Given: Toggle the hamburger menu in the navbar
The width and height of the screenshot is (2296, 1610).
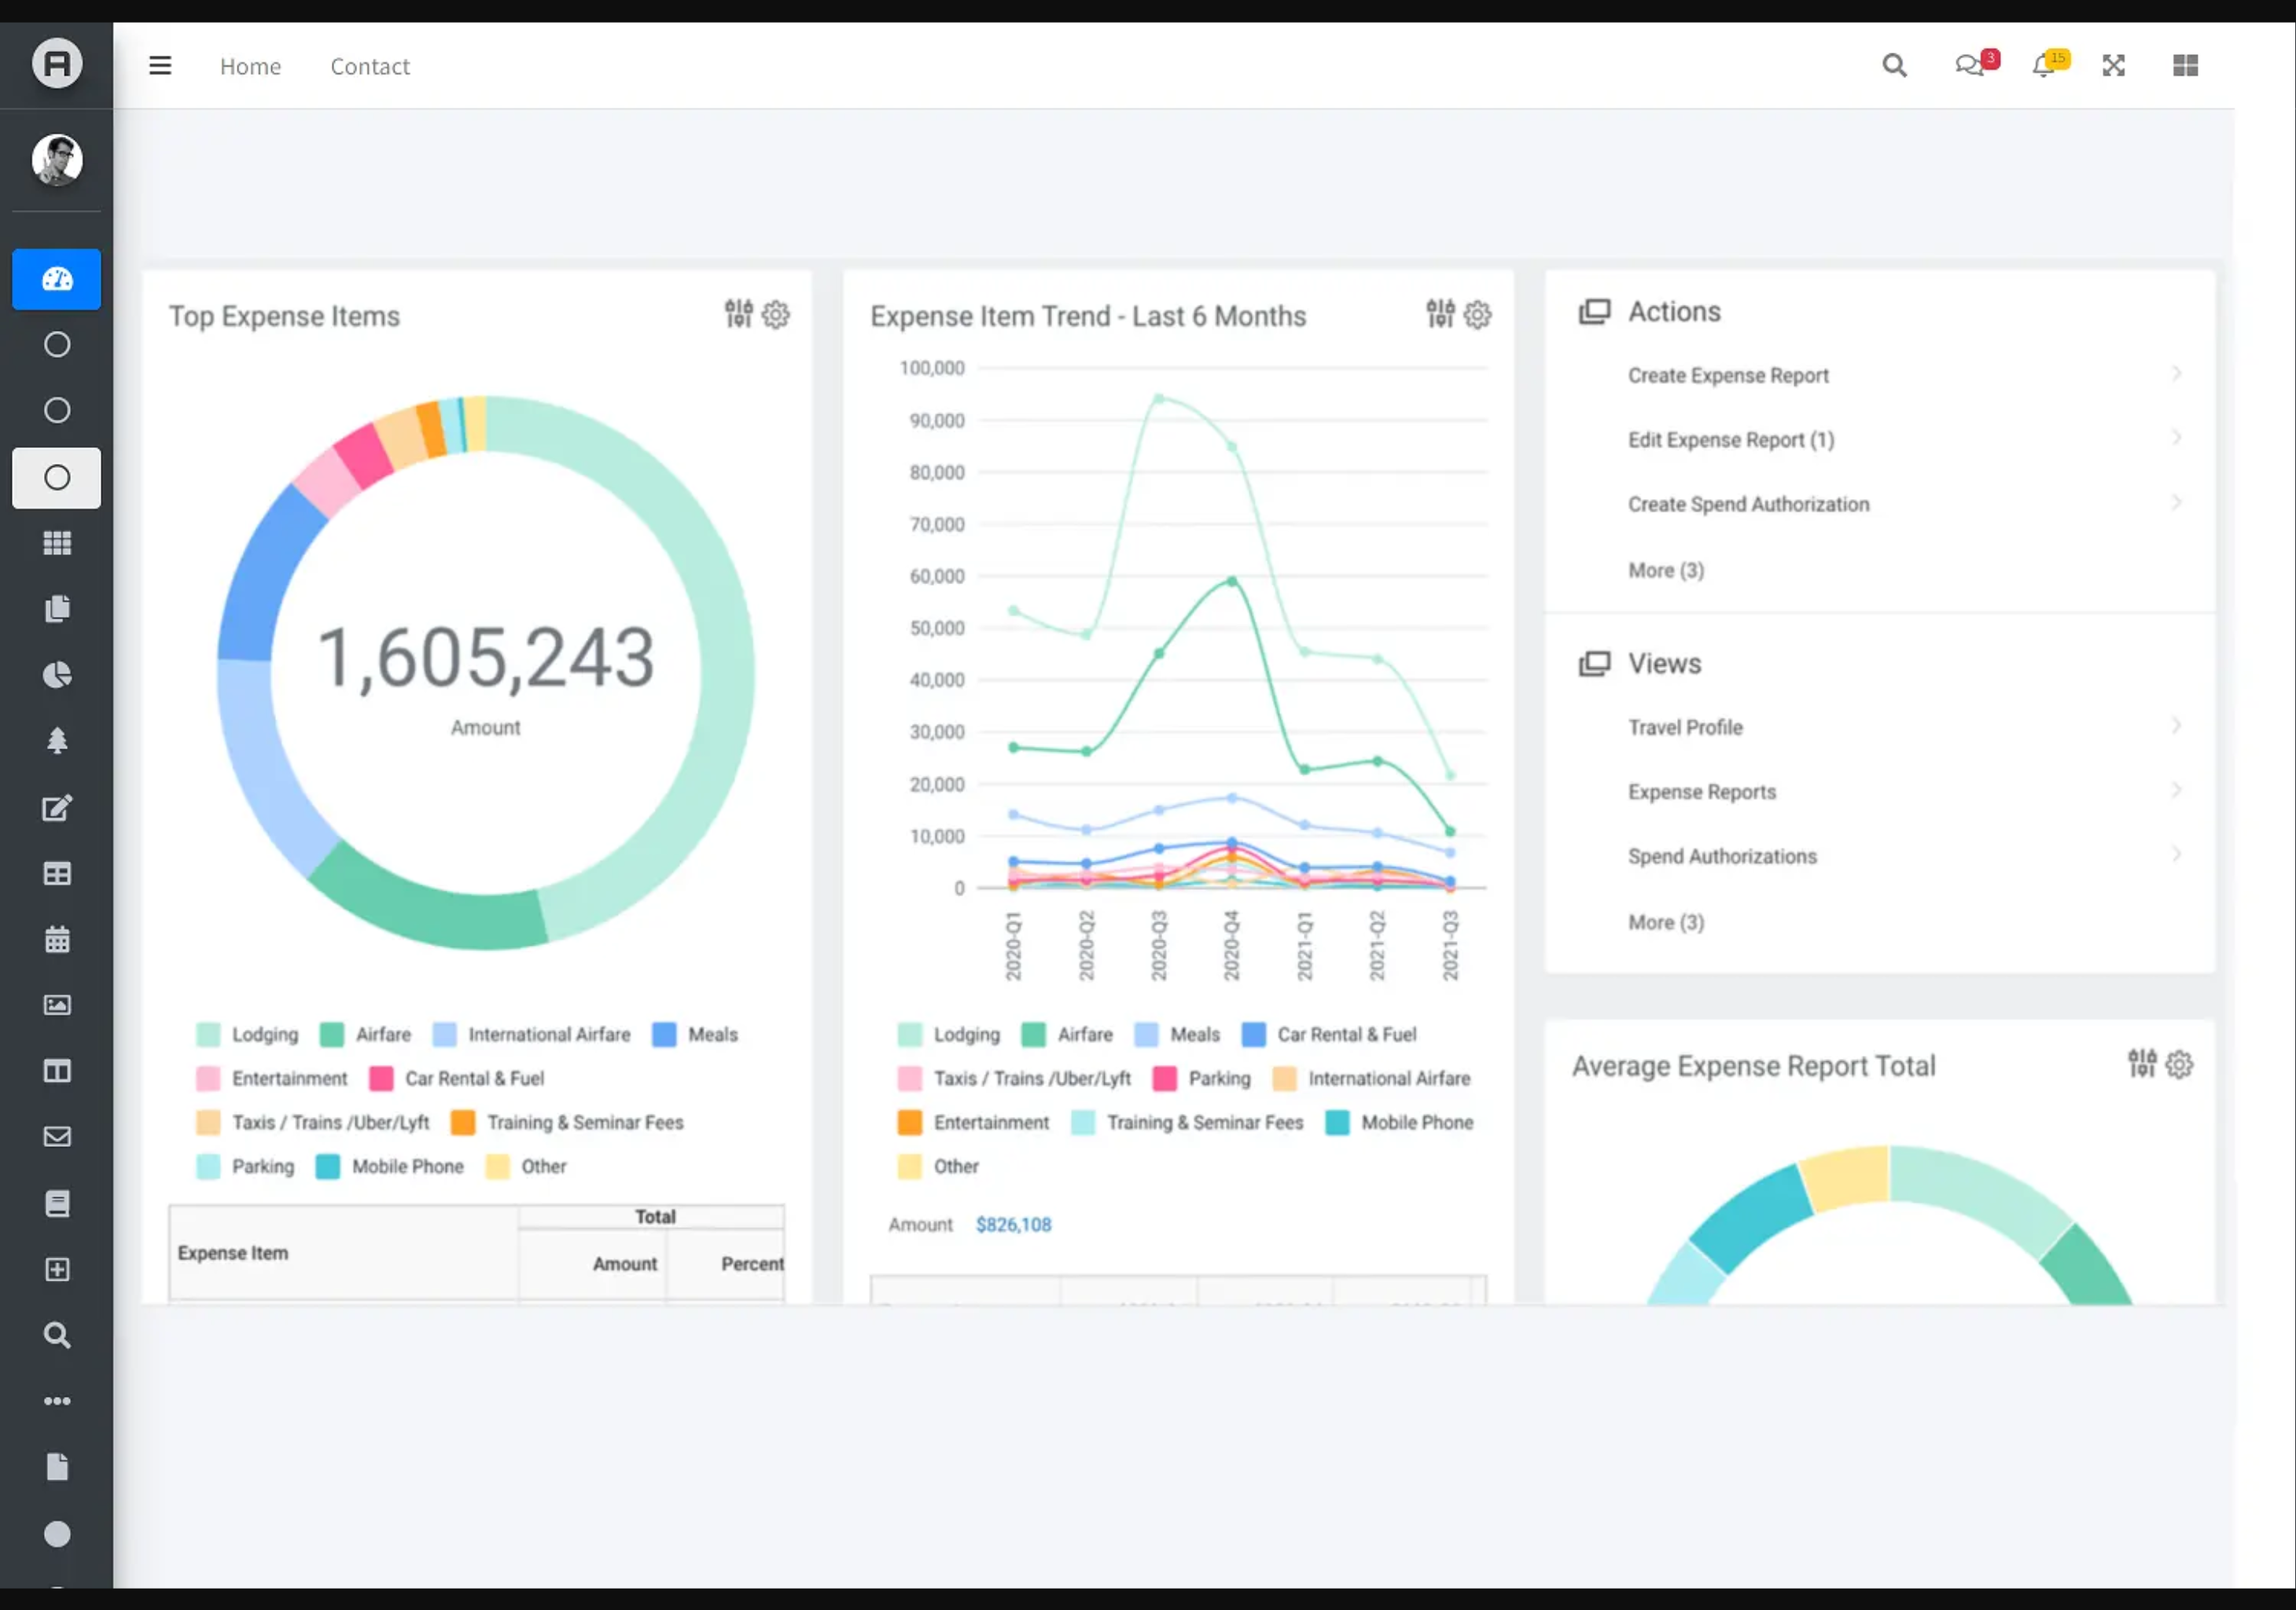Looking at the screenshot, I should (160, 66).
